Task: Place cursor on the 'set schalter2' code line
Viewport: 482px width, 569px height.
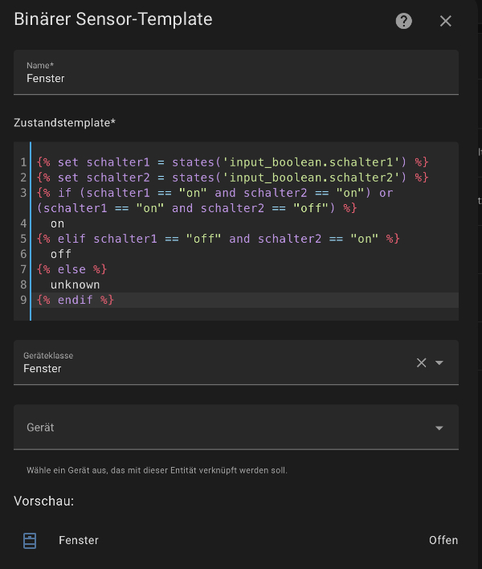Action: (233, 178)
